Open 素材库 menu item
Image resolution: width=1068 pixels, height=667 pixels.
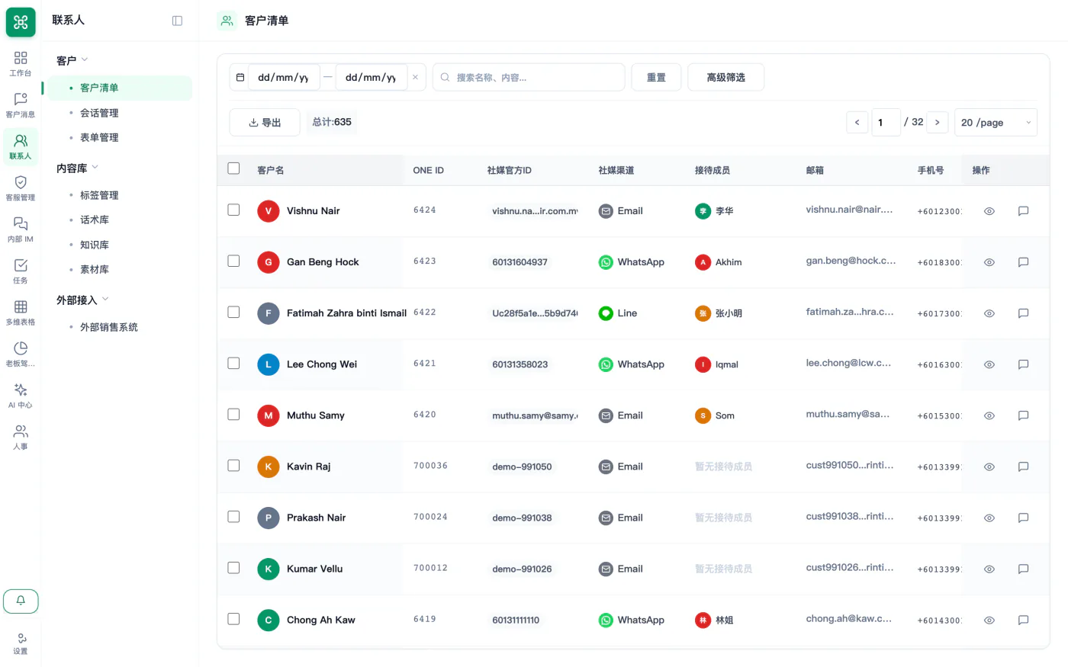coord(120,269)
